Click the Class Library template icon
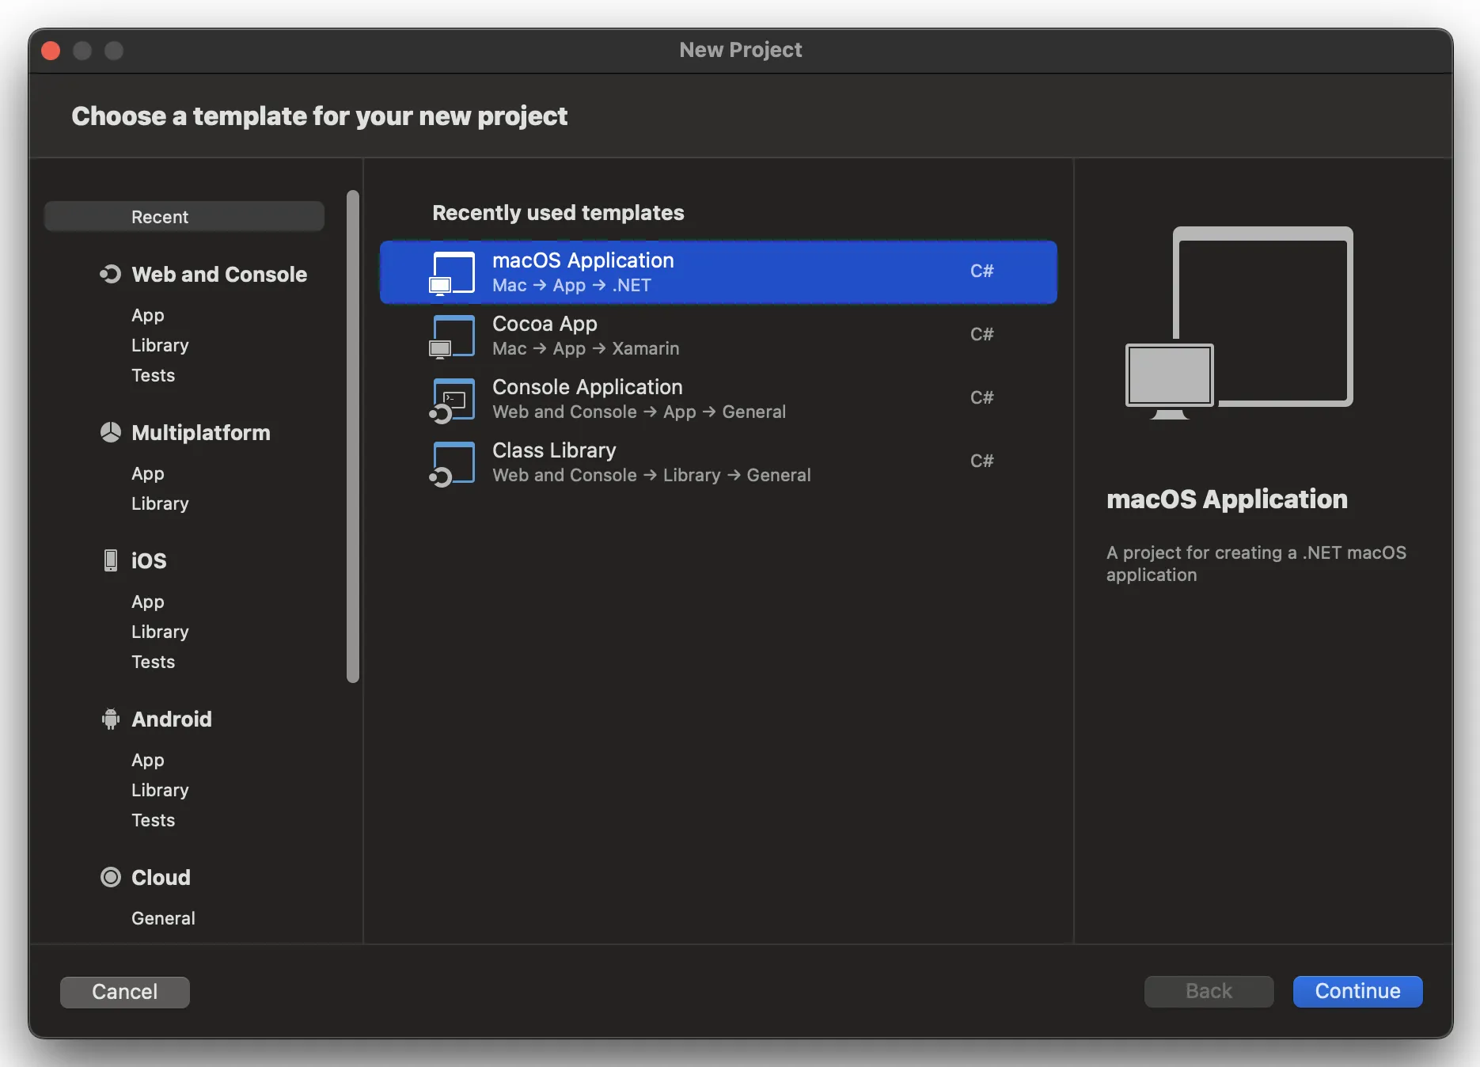Viewport: 1480px width, 1067px height. (x=451, y=461)
